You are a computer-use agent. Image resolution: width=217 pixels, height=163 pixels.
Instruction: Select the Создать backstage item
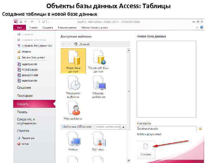point(34,104)
